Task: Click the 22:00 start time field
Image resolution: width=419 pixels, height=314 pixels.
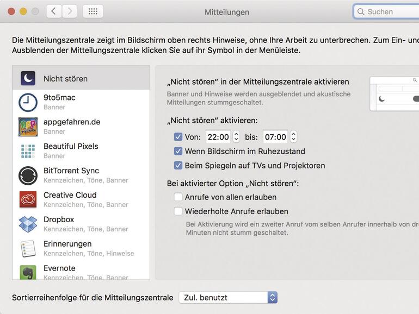Action: [218, 136]
